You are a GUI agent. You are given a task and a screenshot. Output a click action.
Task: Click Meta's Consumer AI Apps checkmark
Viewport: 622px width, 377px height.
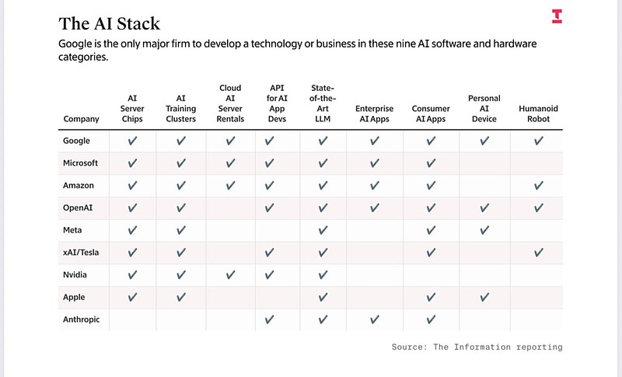(x=430, y=230)
